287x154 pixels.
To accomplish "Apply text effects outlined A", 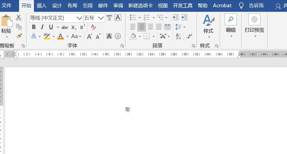I will click(x=34, y=36).
